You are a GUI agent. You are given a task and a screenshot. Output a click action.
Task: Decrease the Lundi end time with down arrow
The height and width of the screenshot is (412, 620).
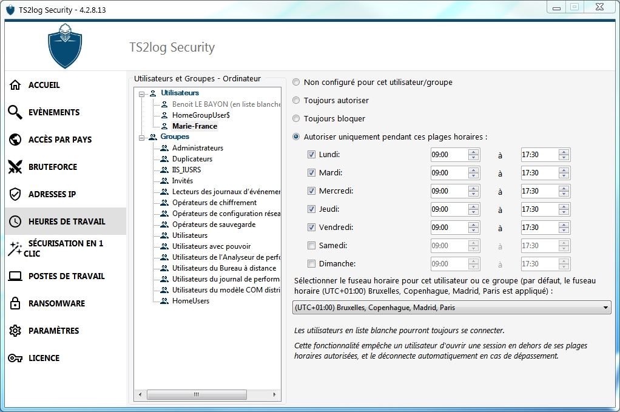click(x=564, y=157)
